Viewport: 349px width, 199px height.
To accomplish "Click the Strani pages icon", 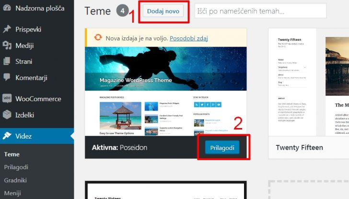I will [7, 61].
